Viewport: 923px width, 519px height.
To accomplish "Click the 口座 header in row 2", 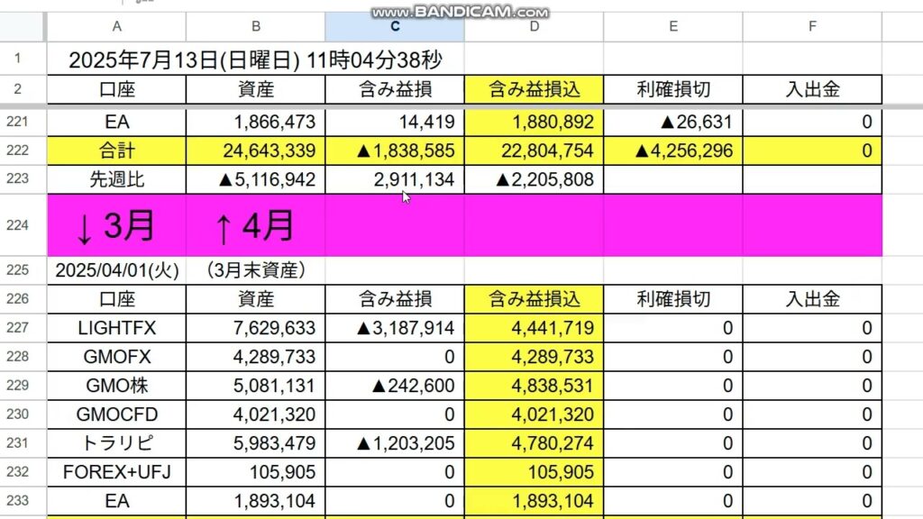I will click(116, 89).
